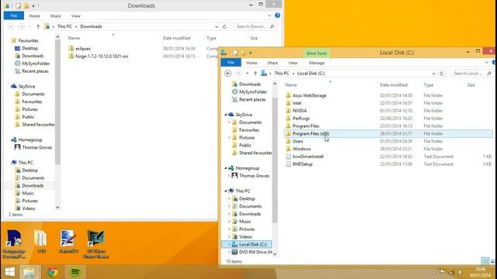Collapse Homegroup tree in Local Disk window
The height and width of the screenshot is (279, 497).
(x=226, y=168)
